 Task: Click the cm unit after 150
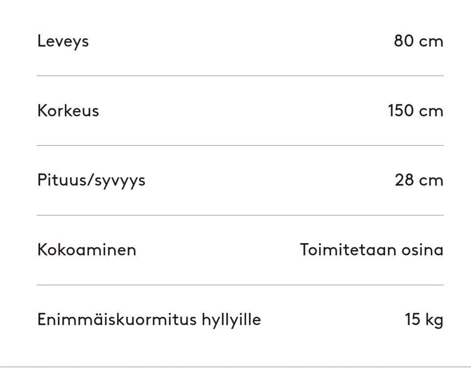point(431,111)
